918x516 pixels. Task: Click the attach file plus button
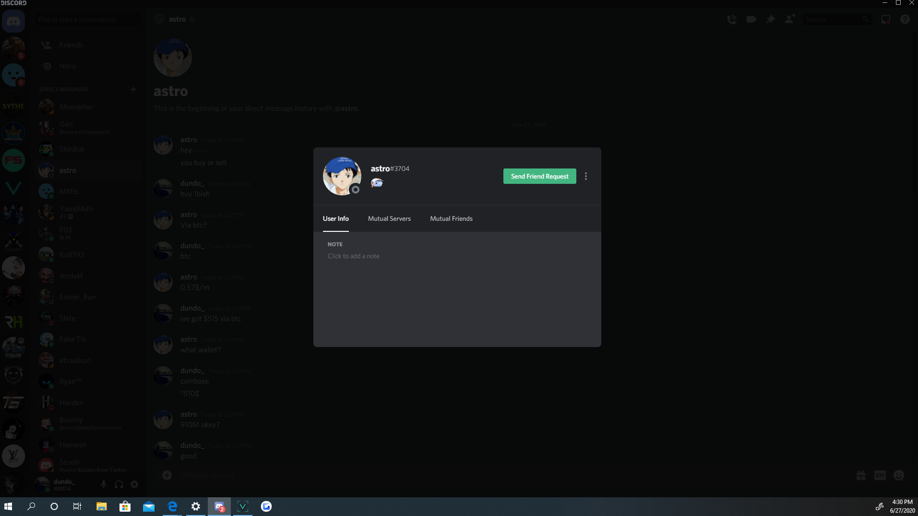click(167, 475)
